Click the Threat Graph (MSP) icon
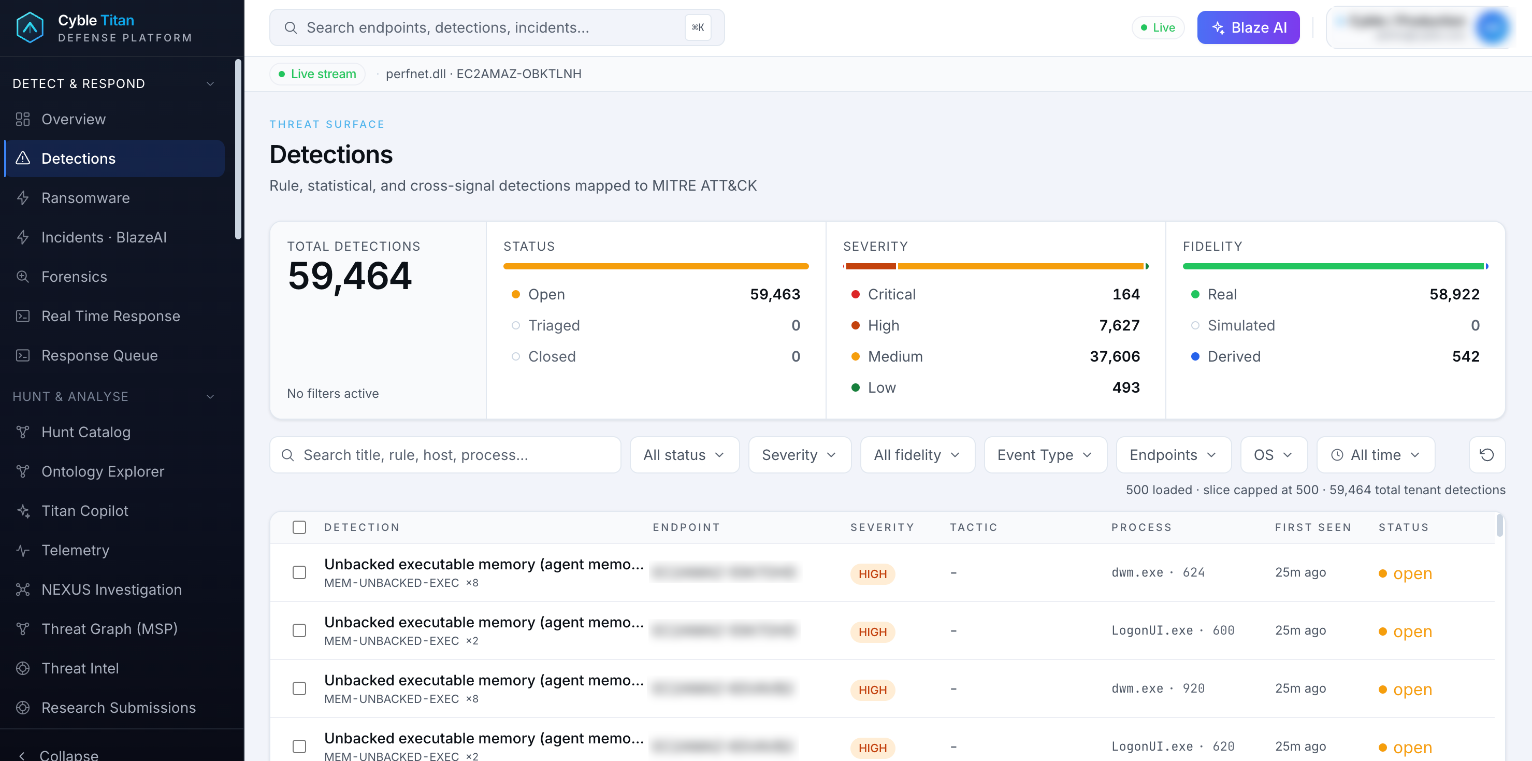The image size is (1532, 761). pyautogui.click(x=23, y=628)
